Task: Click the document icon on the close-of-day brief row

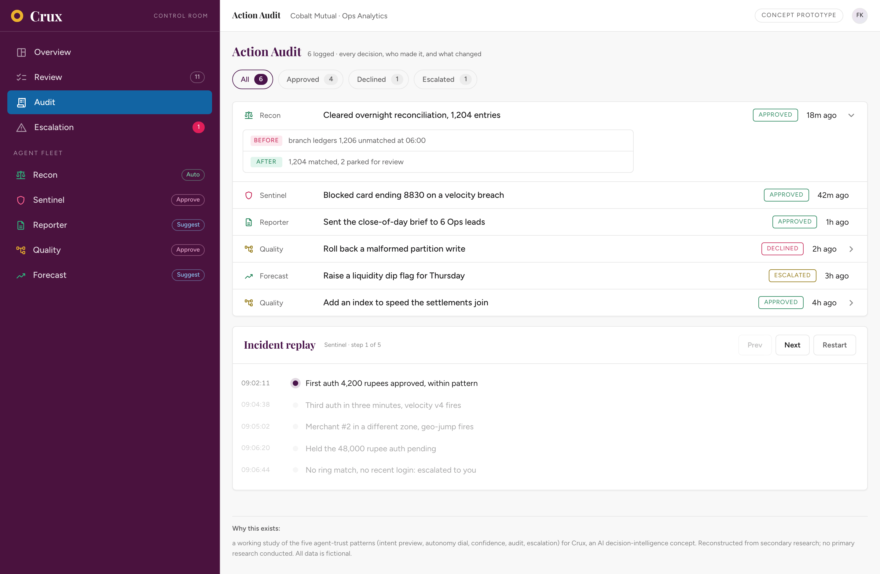Action: (249, 222)
